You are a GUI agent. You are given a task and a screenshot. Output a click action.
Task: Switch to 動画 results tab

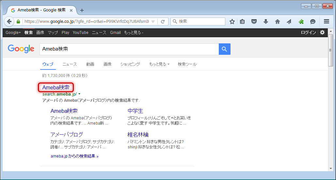(x=90, y=64)
